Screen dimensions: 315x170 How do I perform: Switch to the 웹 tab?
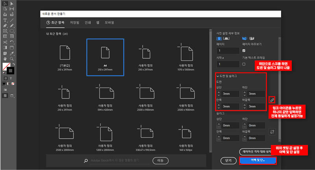[x=98, y=23]
